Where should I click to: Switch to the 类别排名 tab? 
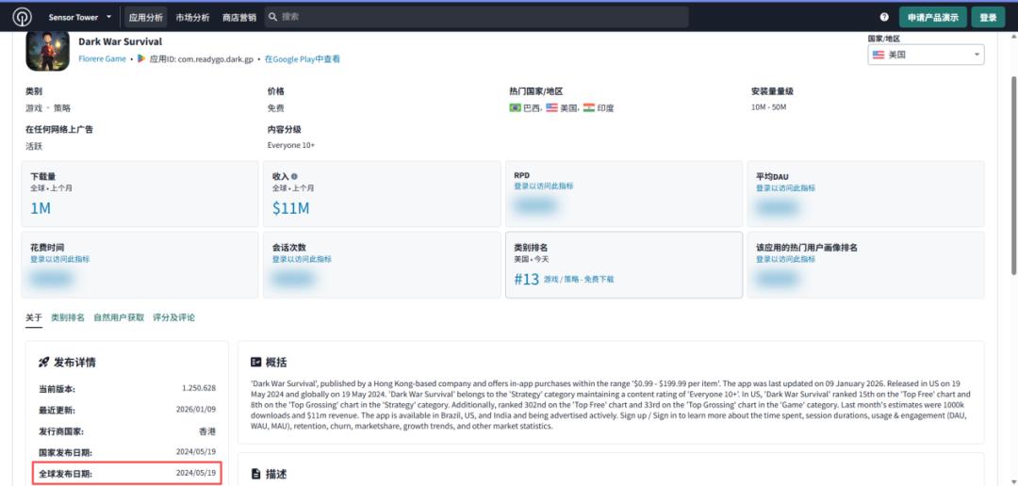67,317
